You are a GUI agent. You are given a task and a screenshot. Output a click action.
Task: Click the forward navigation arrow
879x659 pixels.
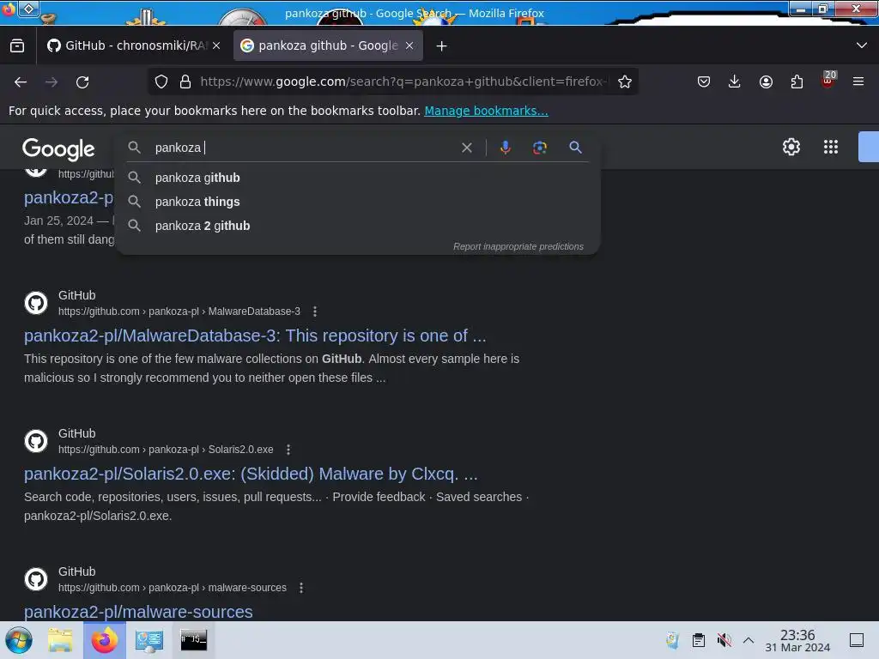click(x=52, y=82)
